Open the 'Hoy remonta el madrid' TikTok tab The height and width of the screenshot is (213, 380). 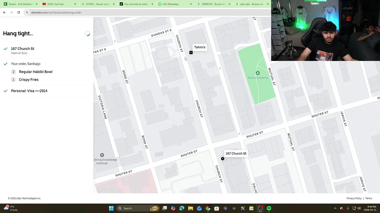point(136,4)
